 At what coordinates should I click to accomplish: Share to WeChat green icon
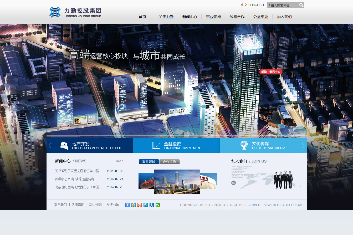(158, 205)
